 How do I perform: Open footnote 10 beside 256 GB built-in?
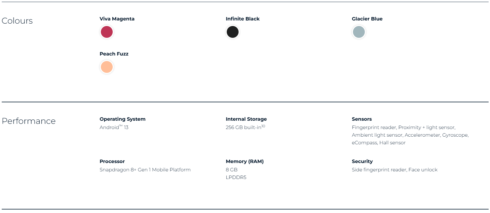(x=263, y=126)
